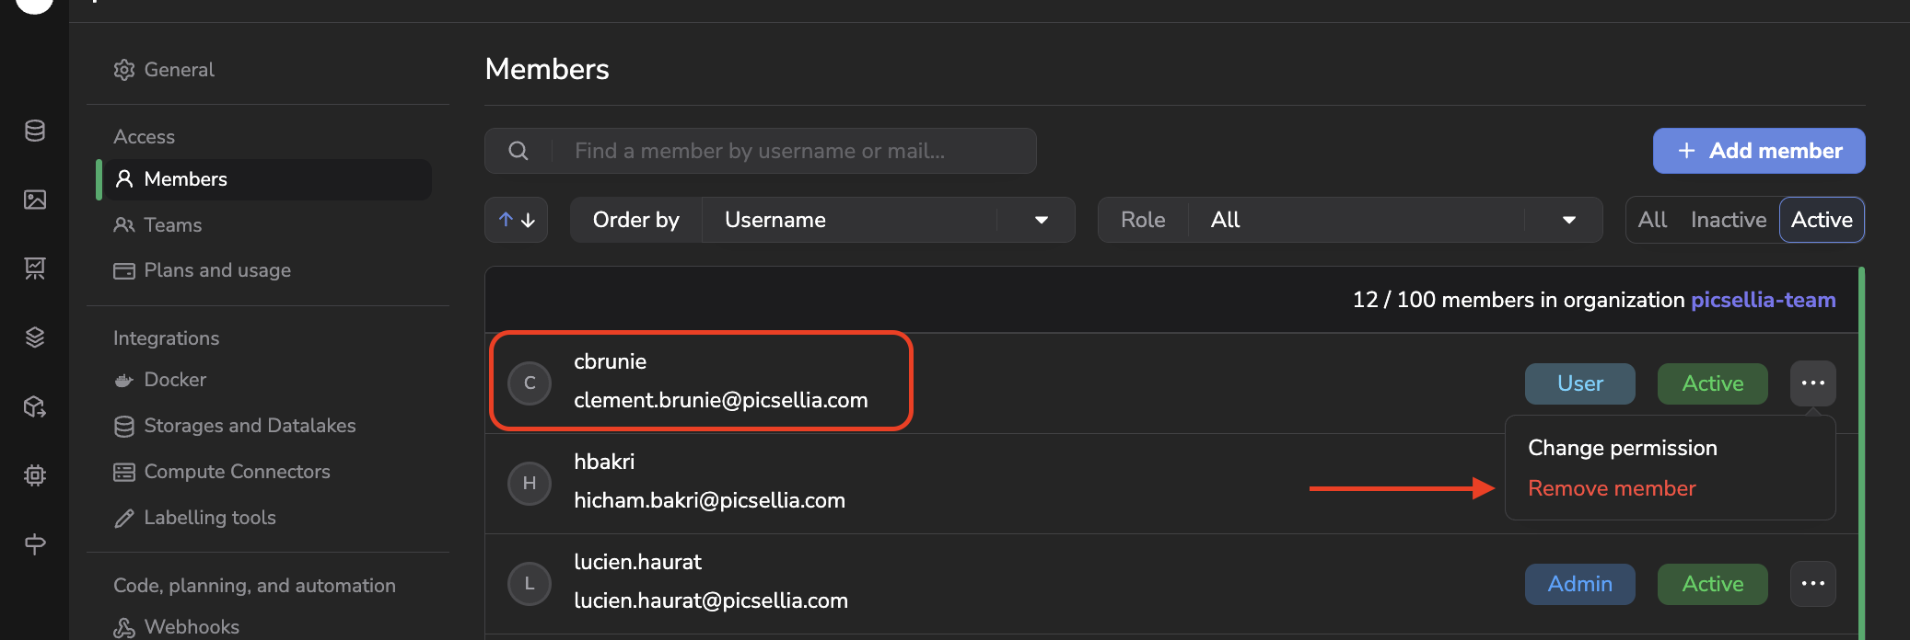The width and height of the screenshot is (1910, 640).
Task: Open the three-dot menu for cbrunie
Action: pos(1812,383)
